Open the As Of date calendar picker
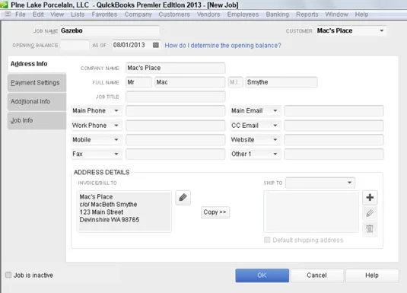Screen dimensions: 407x293 coord(156,45)
